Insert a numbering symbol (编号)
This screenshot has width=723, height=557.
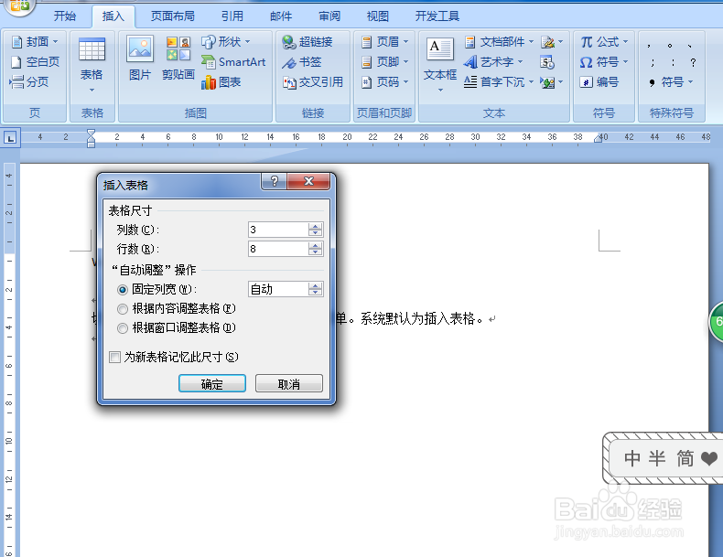coord(599,82)
